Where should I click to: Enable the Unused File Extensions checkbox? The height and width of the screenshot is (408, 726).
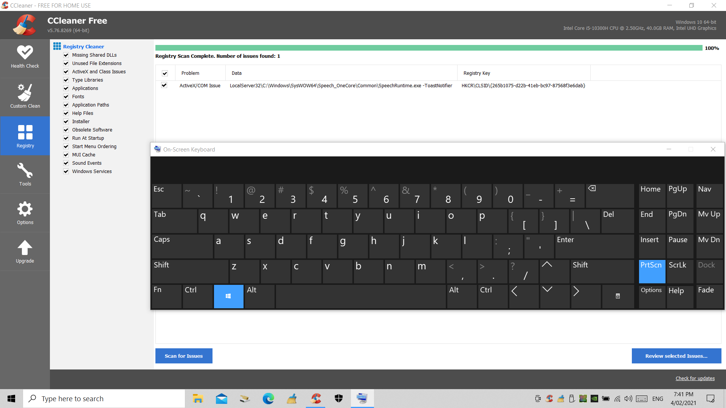tap(66, 63)
